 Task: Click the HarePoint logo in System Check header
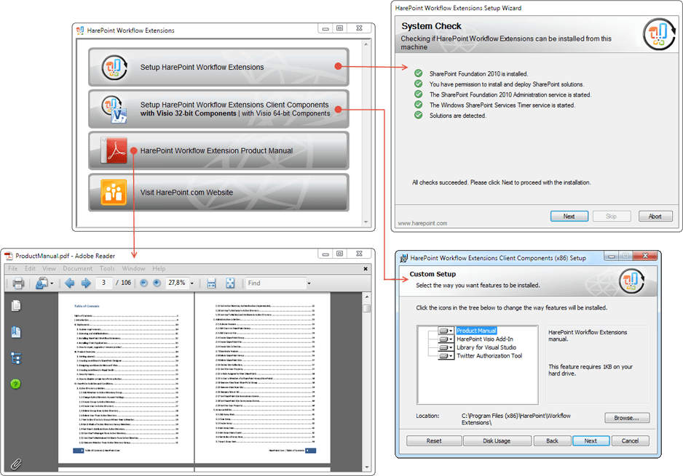[660, 34]
